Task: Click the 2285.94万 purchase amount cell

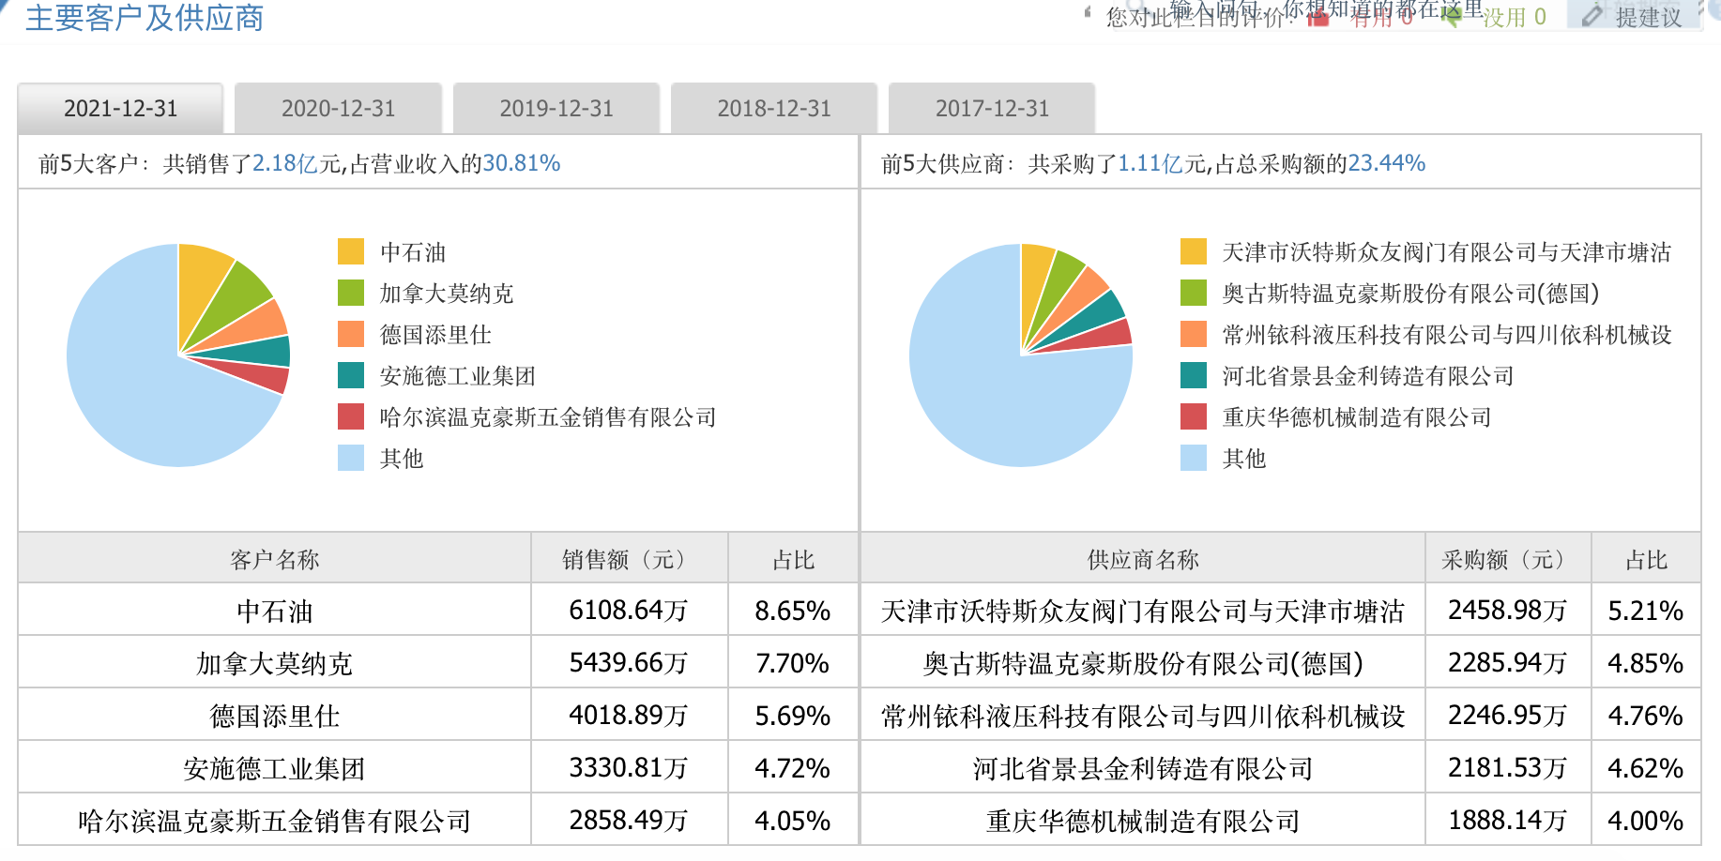Action: (x=1508, y=663)
